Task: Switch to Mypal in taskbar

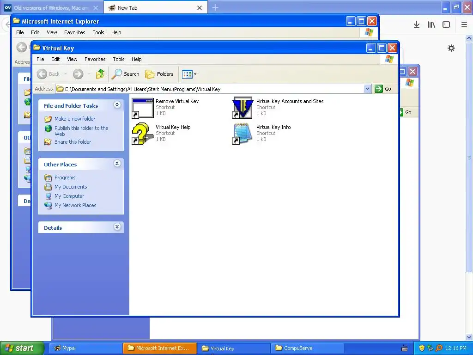Action: coord(85,348)
